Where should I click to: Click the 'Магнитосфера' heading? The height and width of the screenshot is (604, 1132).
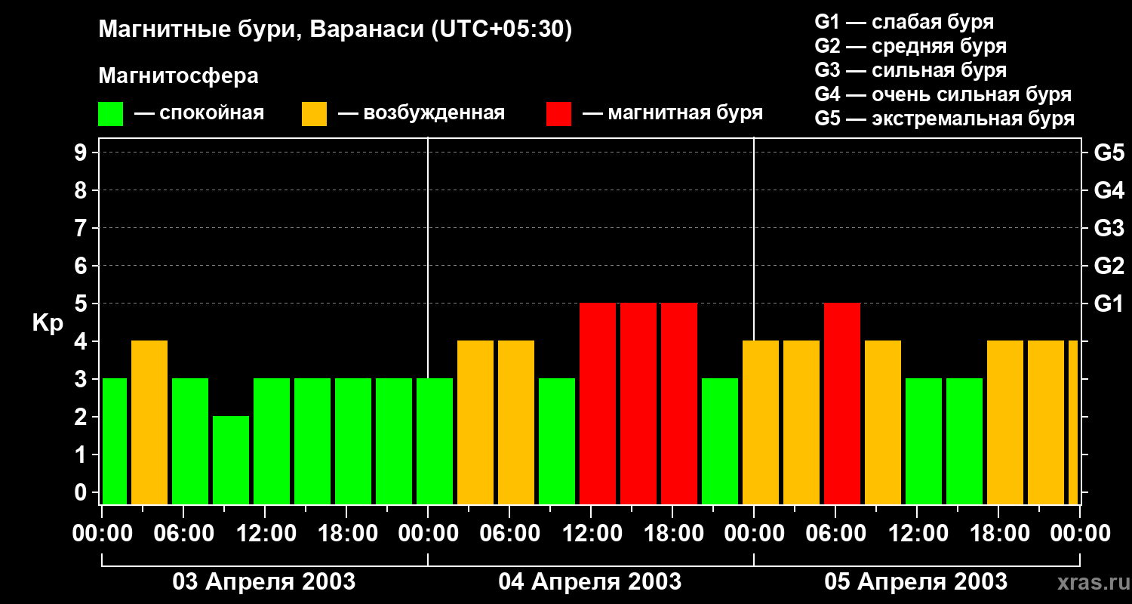point(178,76)
